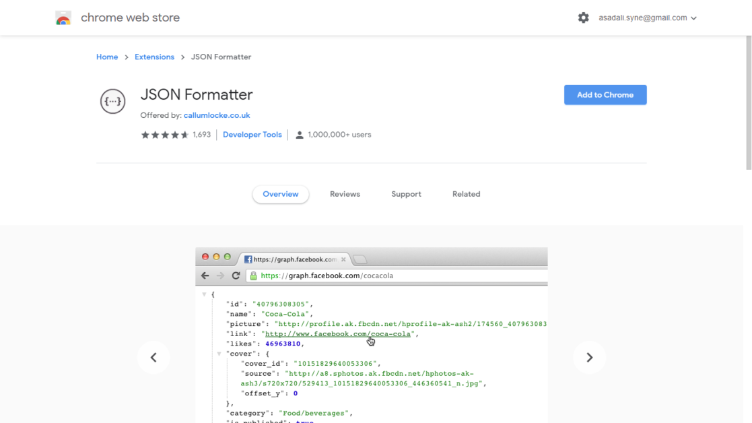Switch to the Reviews tab

[345, 194]
